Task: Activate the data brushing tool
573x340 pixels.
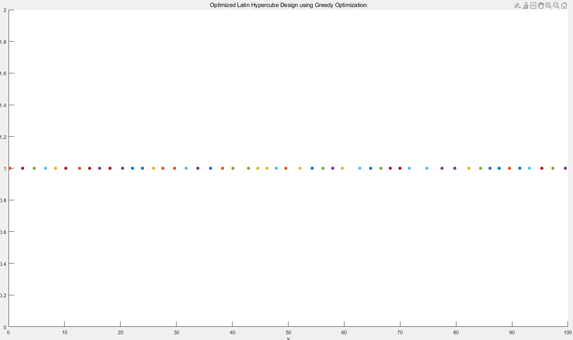Action: (x=526, y=5)
